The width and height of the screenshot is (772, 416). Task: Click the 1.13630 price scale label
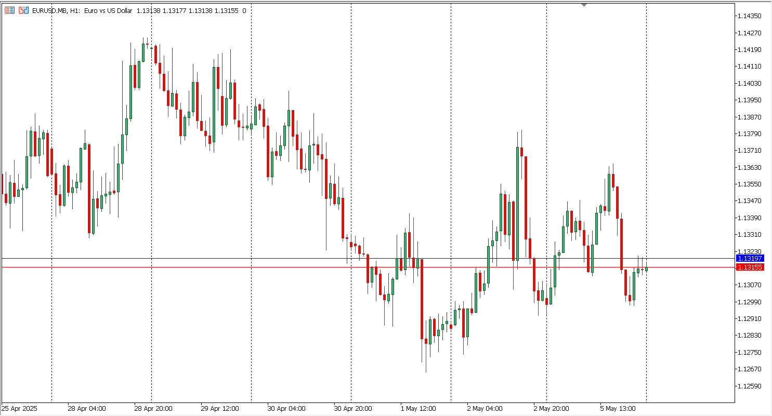751,167
